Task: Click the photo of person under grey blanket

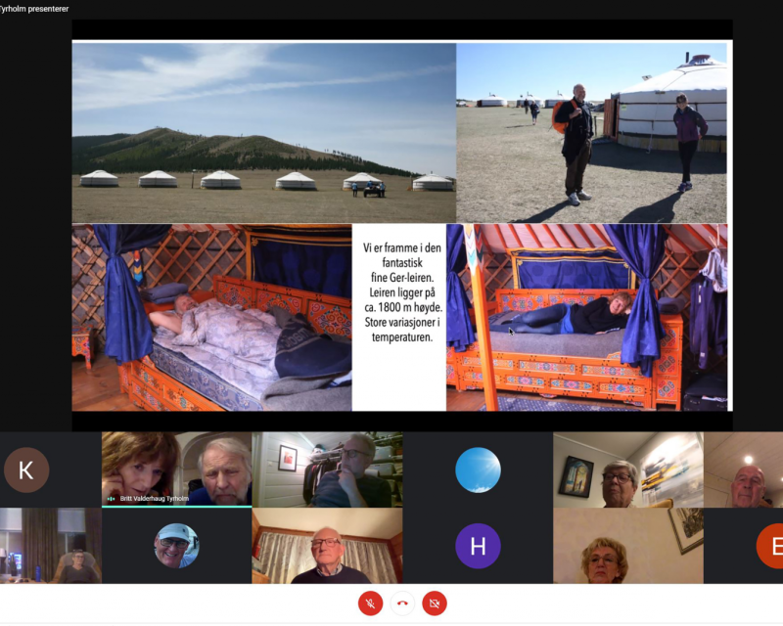Action: click(x=211, y=318)
